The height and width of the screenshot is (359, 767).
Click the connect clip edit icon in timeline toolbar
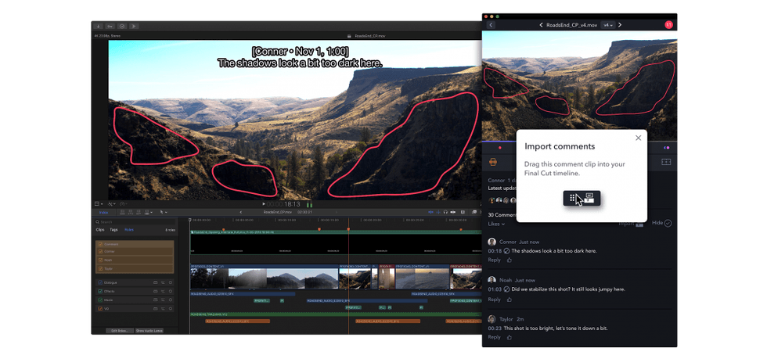(x=123, y=212)
